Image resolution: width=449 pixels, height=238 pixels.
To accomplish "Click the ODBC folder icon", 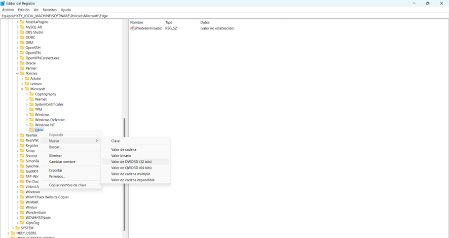I will 22,37.
